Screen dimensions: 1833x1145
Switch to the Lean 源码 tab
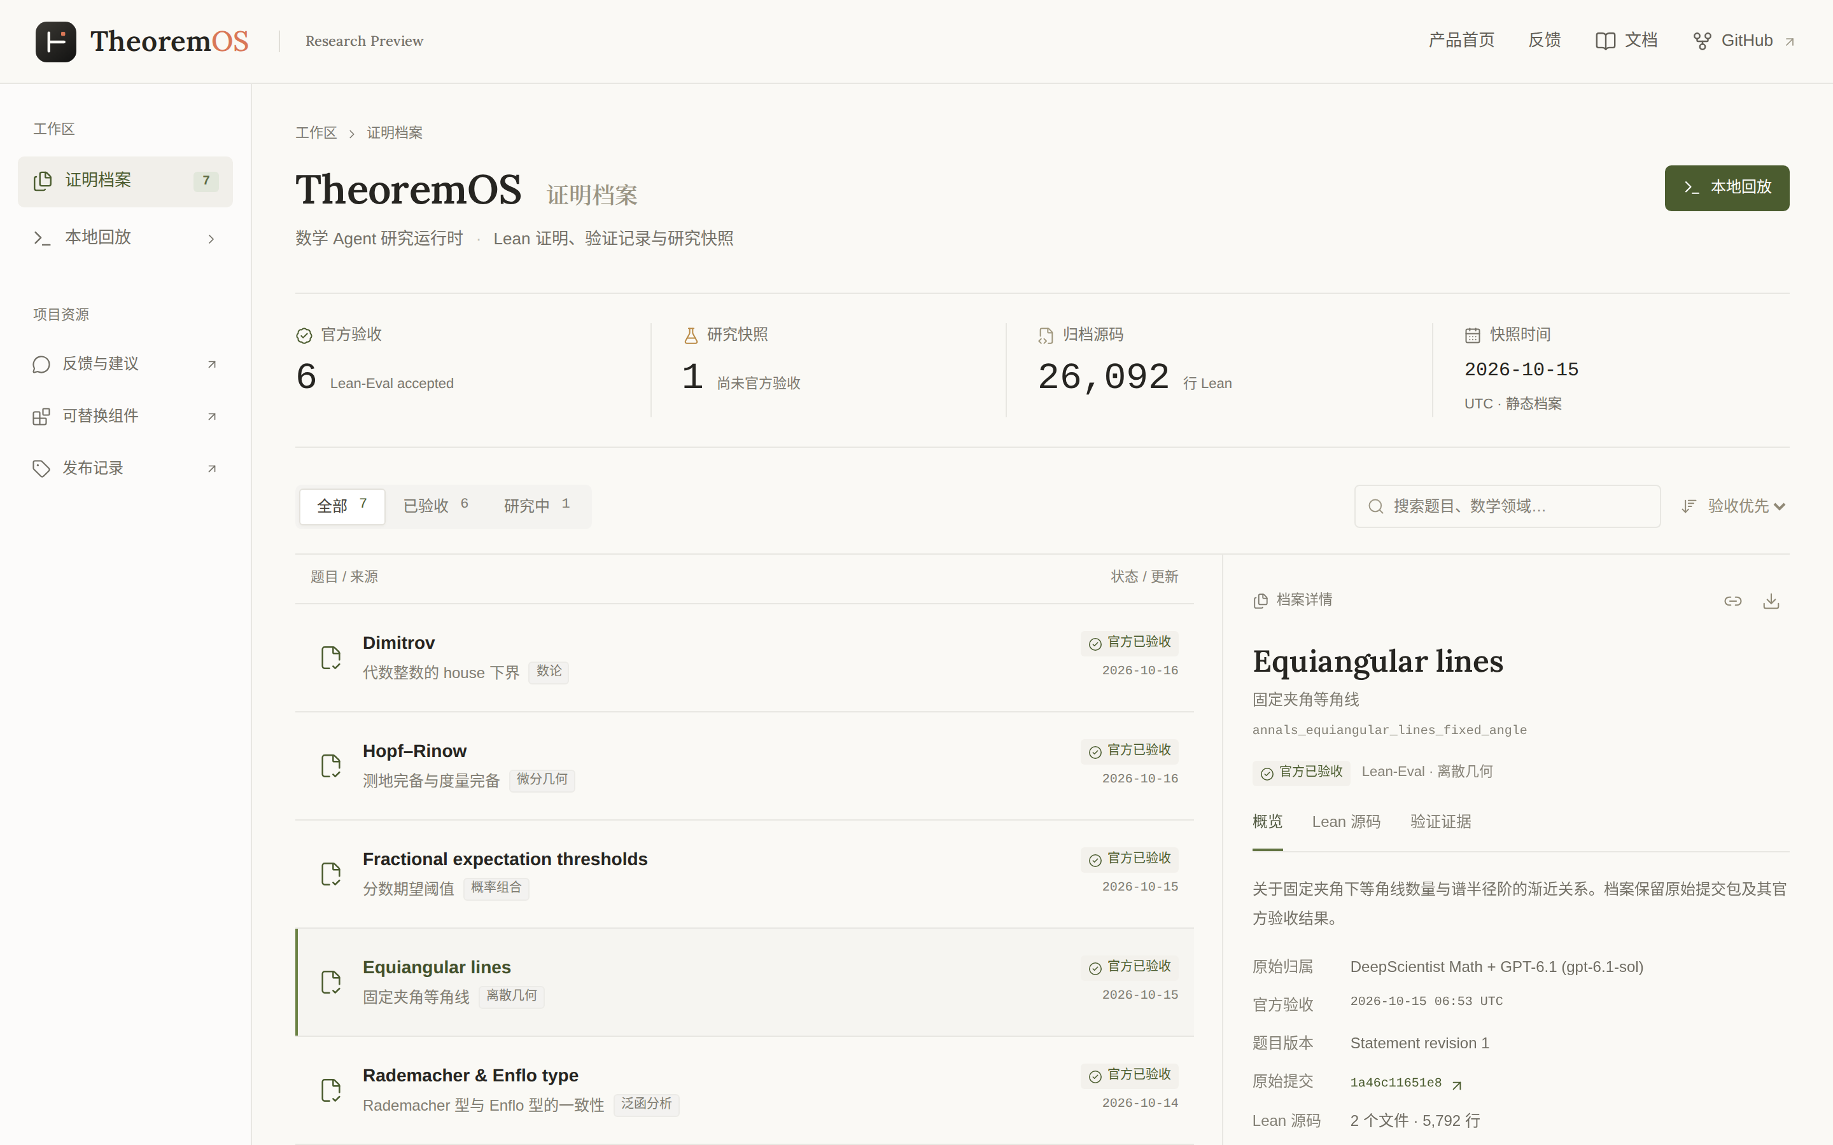click(1346, 822)
